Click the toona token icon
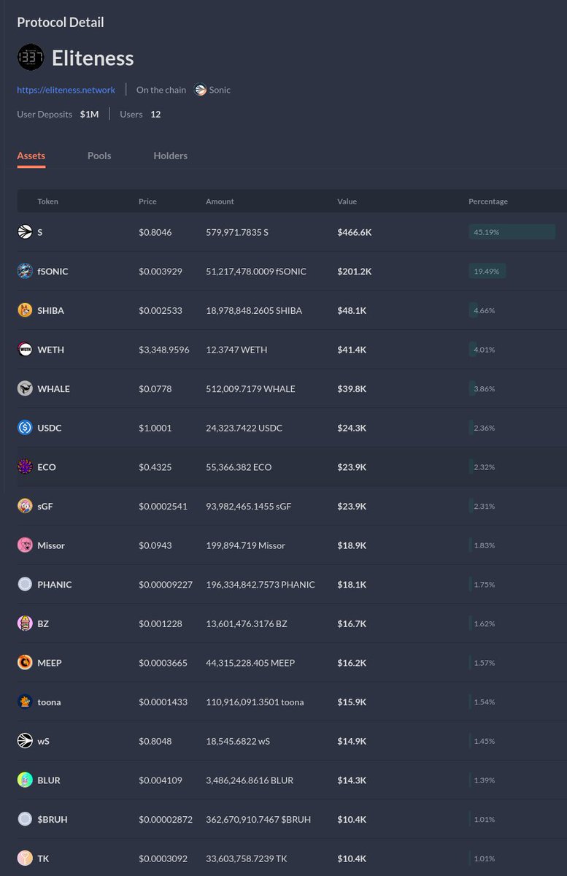This screenshot has height=876, width=567. (x=25, y=702)
